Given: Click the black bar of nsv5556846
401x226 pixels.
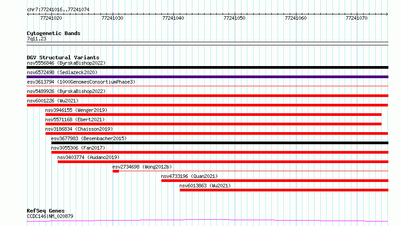Looking at the screenshot, I should tap(207, 67).
